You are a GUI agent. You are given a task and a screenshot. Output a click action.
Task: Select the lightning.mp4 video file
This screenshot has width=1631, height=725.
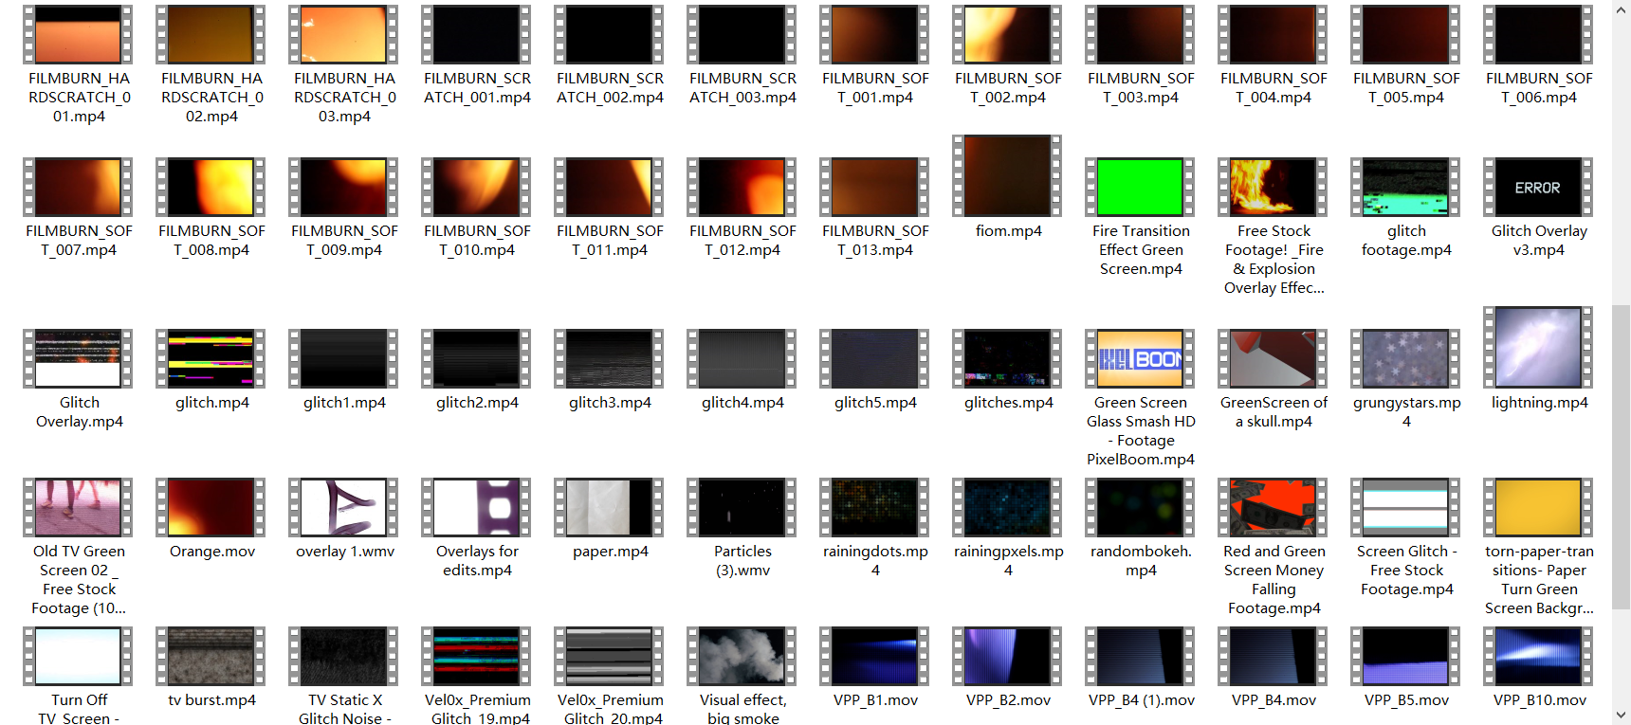pyautogui.click(x=1538, y=348)
